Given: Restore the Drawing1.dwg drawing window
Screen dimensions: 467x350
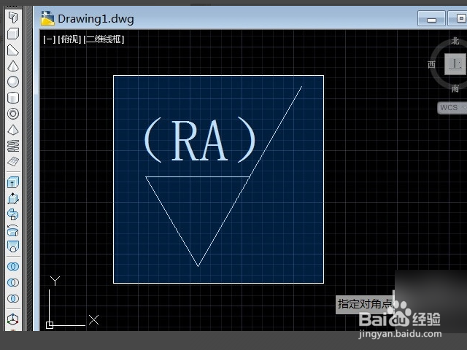Looking at the screenshot, I should 458,19.
